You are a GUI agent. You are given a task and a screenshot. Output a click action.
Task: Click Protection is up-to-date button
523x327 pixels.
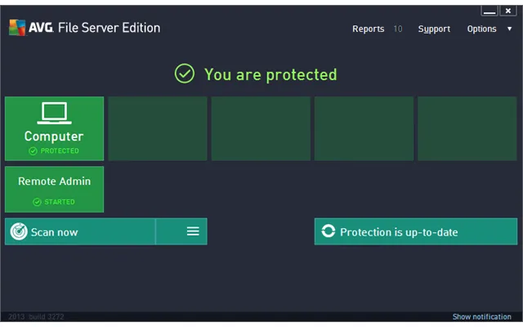point(416,231)
